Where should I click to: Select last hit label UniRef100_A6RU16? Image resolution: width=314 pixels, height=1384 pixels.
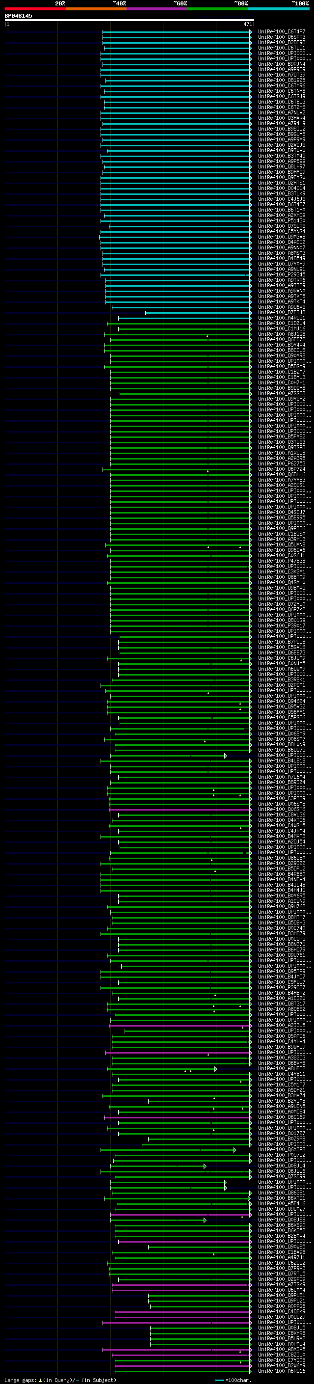(282, 1371)
